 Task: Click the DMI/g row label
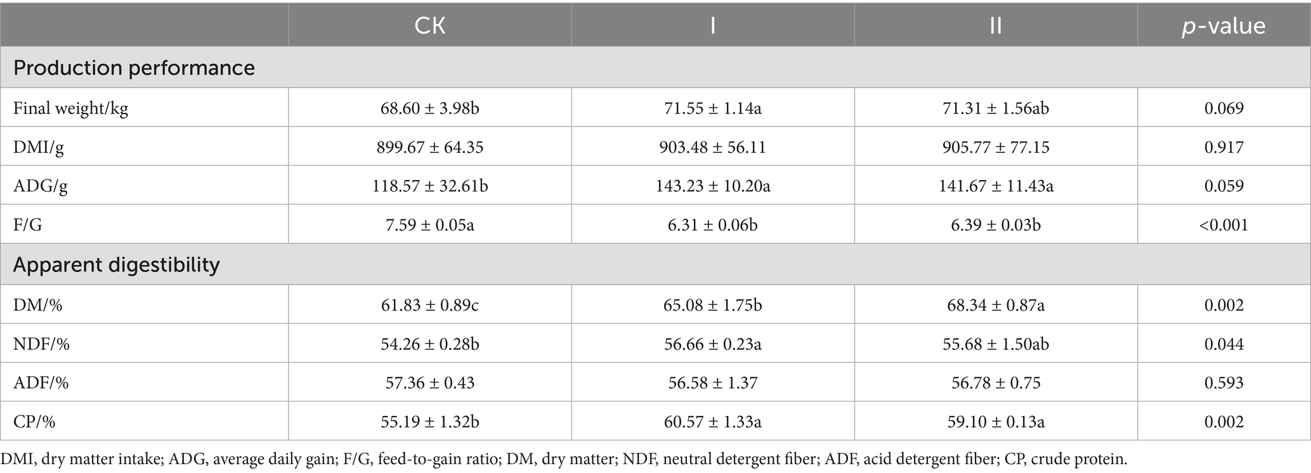(39, 147)
